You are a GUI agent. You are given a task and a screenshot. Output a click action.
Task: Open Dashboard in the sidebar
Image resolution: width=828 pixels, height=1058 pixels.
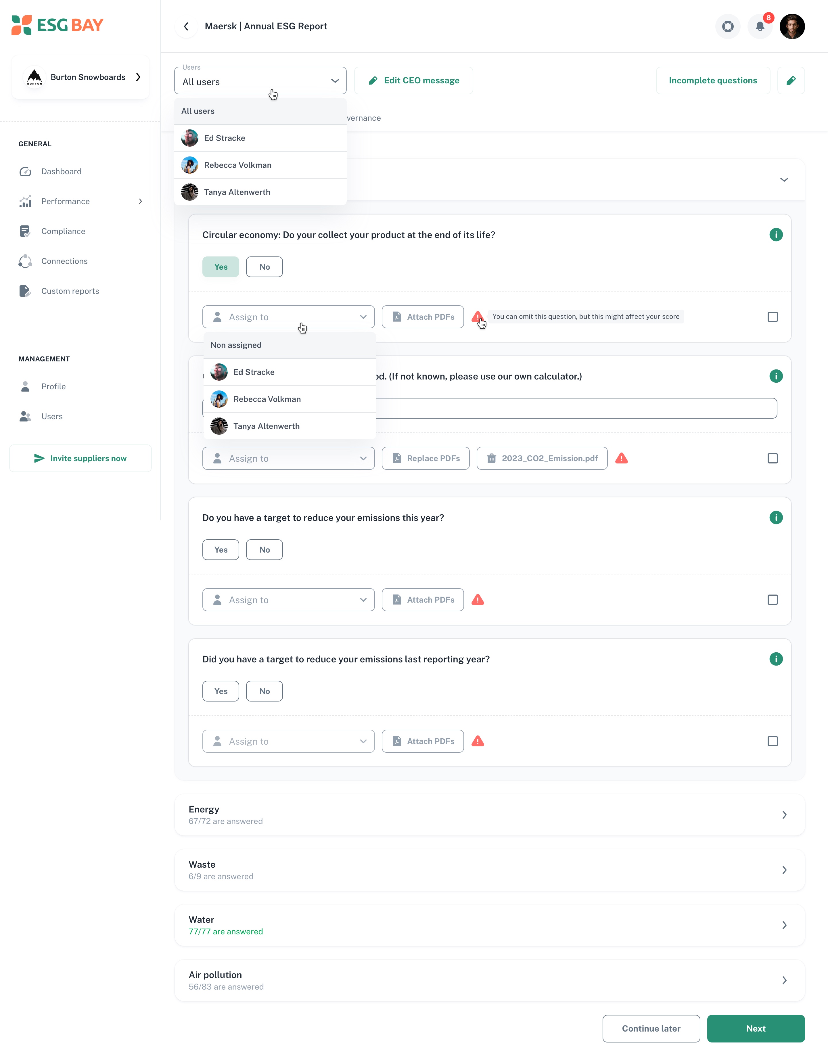click(62, 172)
